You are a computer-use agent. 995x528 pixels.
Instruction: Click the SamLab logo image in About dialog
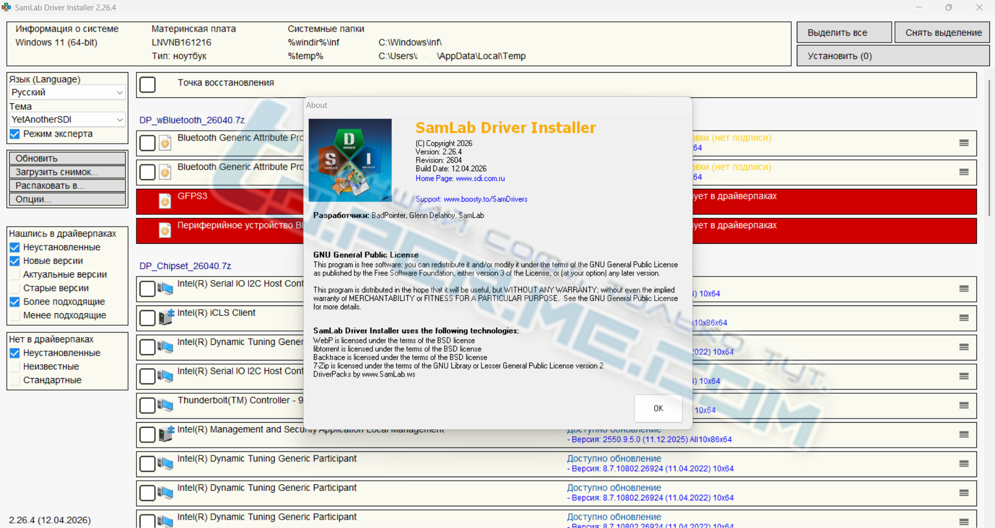[x=350, y=160]
